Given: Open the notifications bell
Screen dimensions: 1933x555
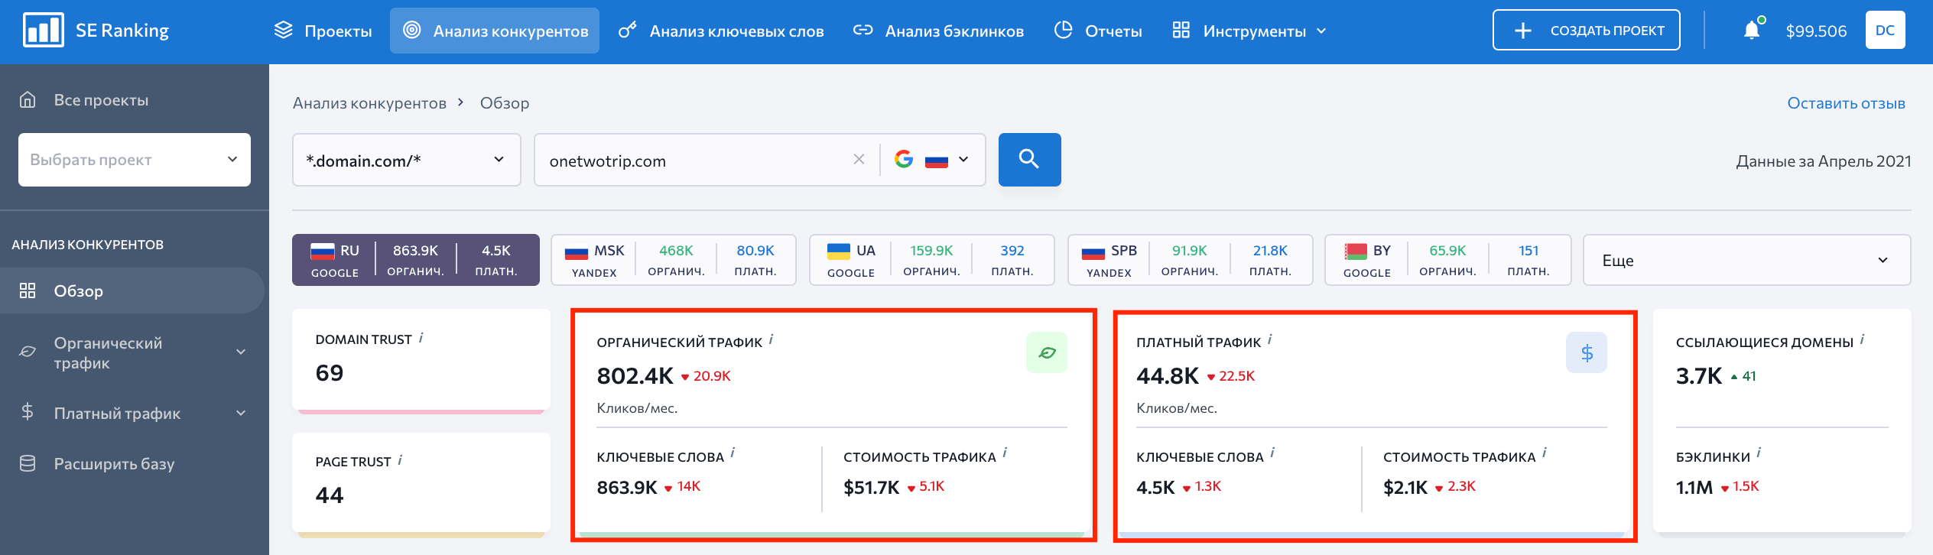Looking at the screenshot, I should pos(1751,31).
